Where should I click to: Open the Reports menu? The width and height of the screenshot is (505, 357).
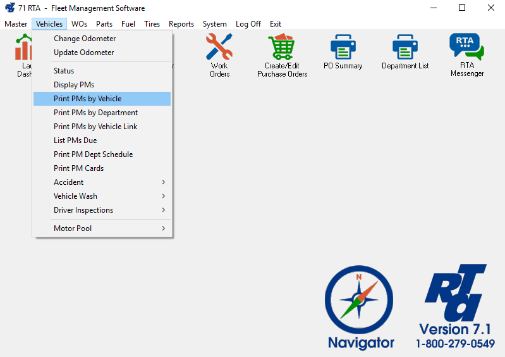click(181, 24)
